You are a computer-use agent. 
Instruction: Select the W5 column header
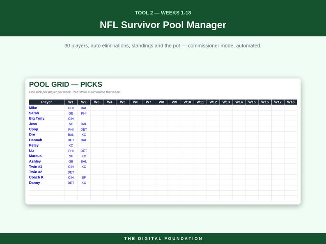tap(123, 102)
